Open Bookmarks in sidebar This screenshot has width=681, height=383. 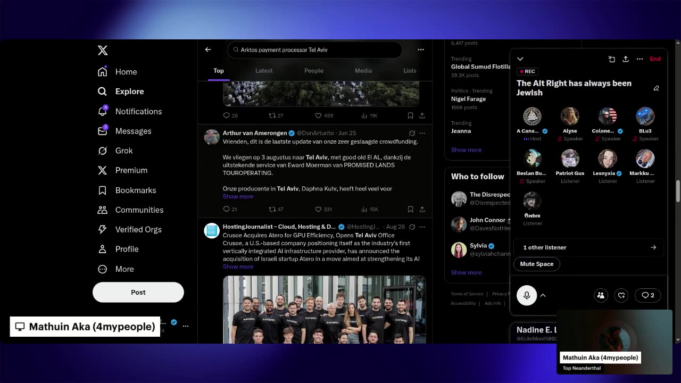pyautogui.click(x=127, y=190)
